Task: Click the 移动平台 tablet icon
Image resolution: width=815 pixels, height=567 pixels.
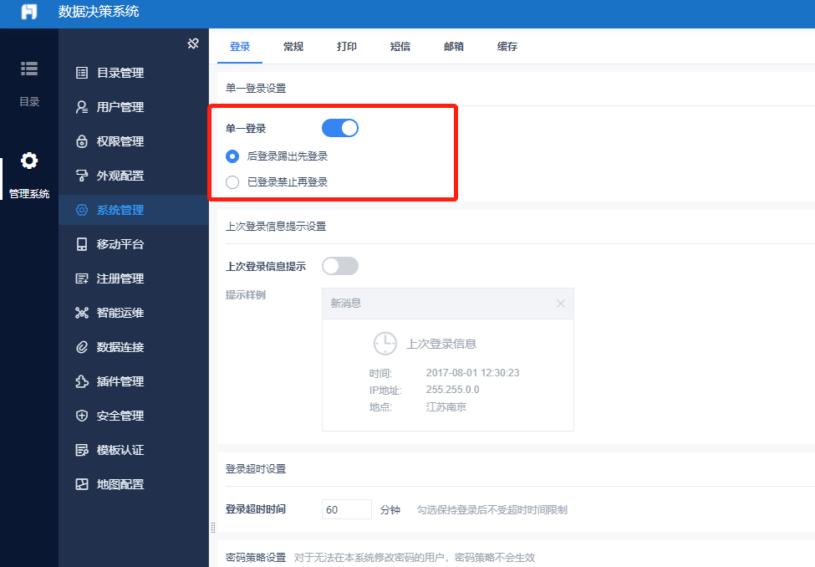Action: tap(82, 244)
